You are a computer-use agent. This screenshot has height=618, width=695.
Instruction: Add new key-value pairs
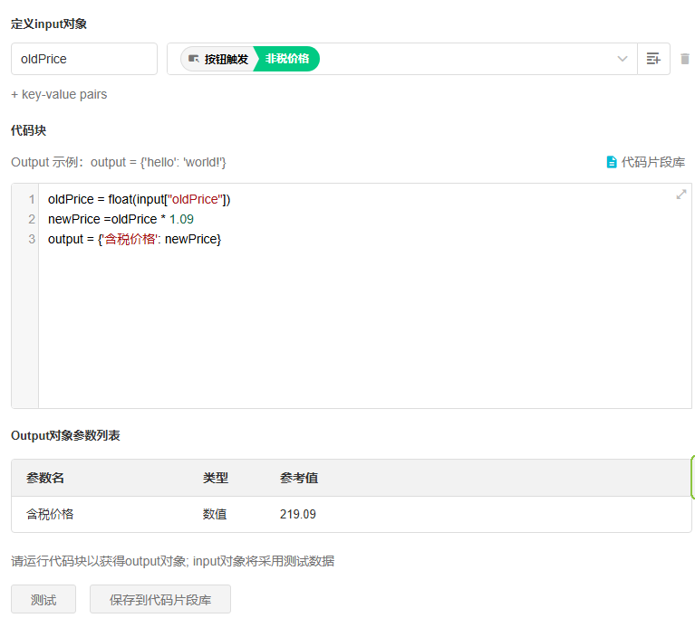[59, 94]
